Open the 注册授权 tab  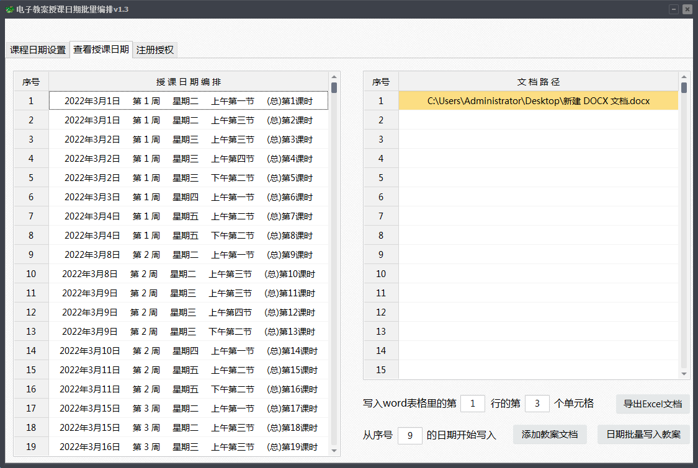click(155, 50)
